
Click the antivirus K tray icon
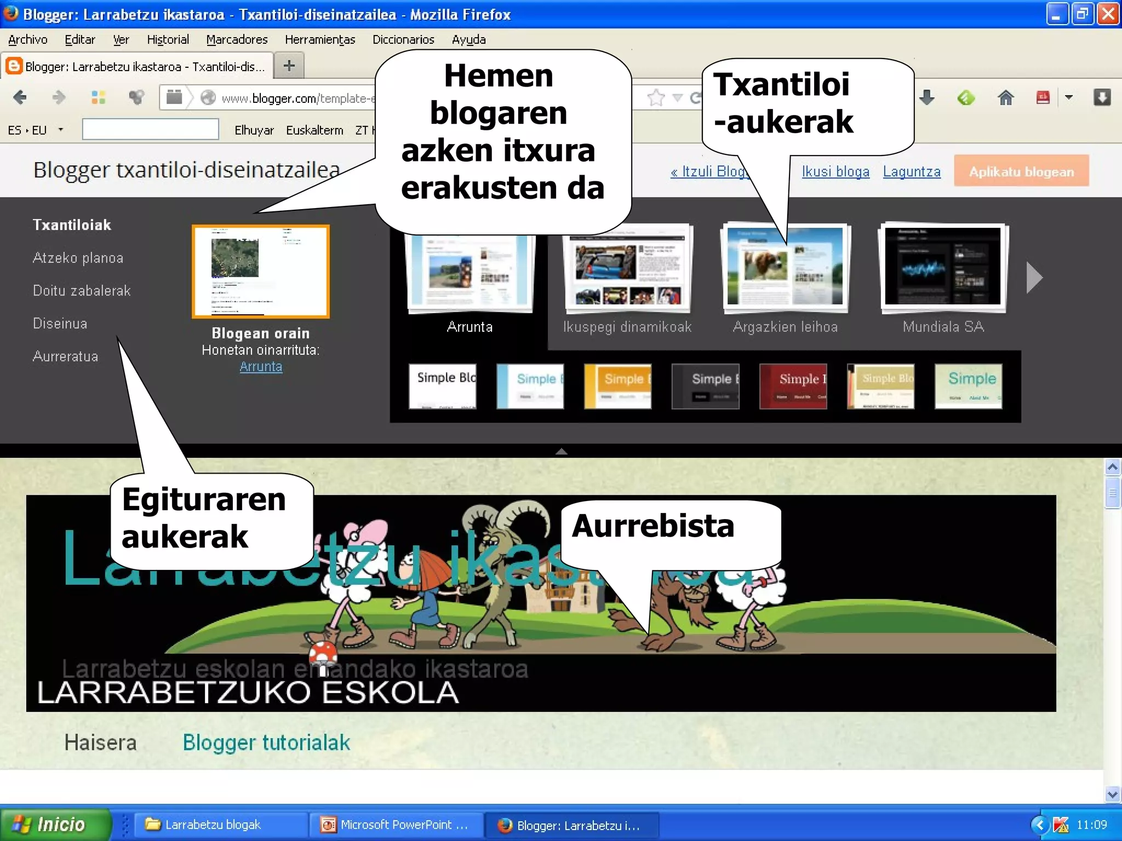pos(1061,825)
